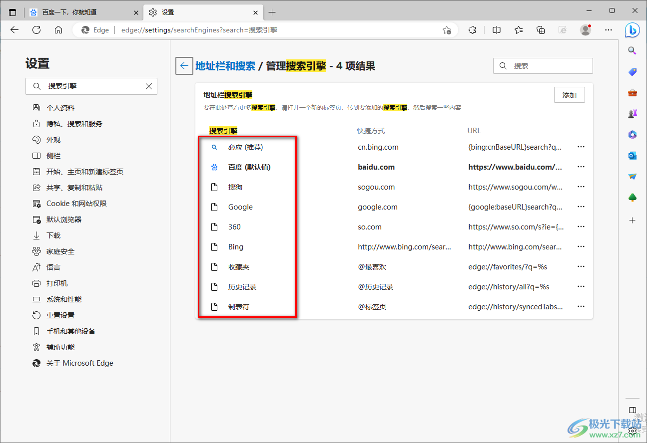The height and width of the screenshot is (443, 647).
Task: Open the sidebar Search icon
Action: (632, 50)
